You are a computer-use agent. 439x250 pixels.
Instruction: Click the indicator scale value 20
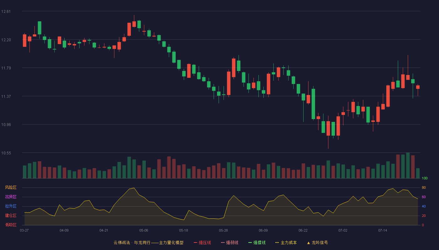pos(424,216)
